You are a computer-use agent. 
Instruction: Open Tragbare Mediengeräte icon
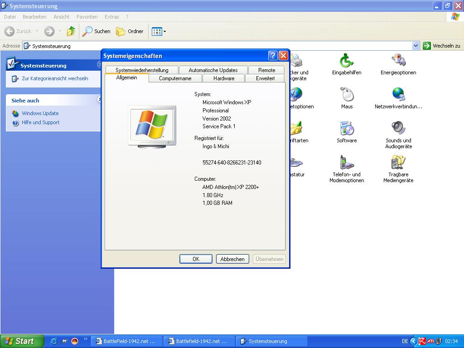point(398,169)
